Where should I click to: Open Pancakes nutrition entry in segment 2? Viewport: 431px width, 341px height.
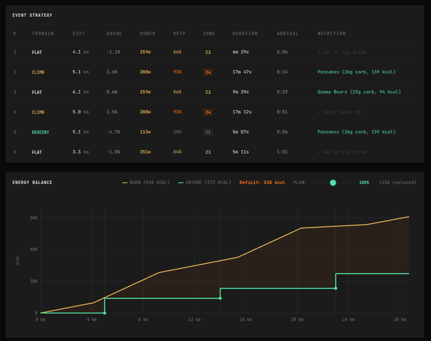(356, 72)
